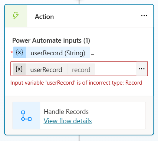Viewport: 158px width, 141px height.
Task: Click empty area of red-bordered input box
Action: pyautogui.click(x=115, y=69)
